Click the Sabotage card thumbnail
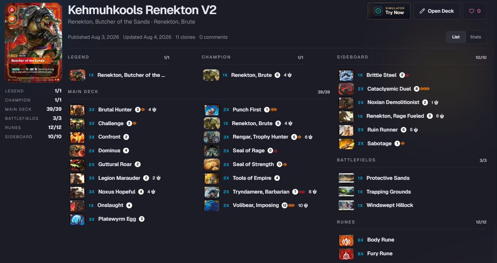Image resolution: width=497 pixels, height=263 pixels. pyautogui.click(x=346, y=144)
